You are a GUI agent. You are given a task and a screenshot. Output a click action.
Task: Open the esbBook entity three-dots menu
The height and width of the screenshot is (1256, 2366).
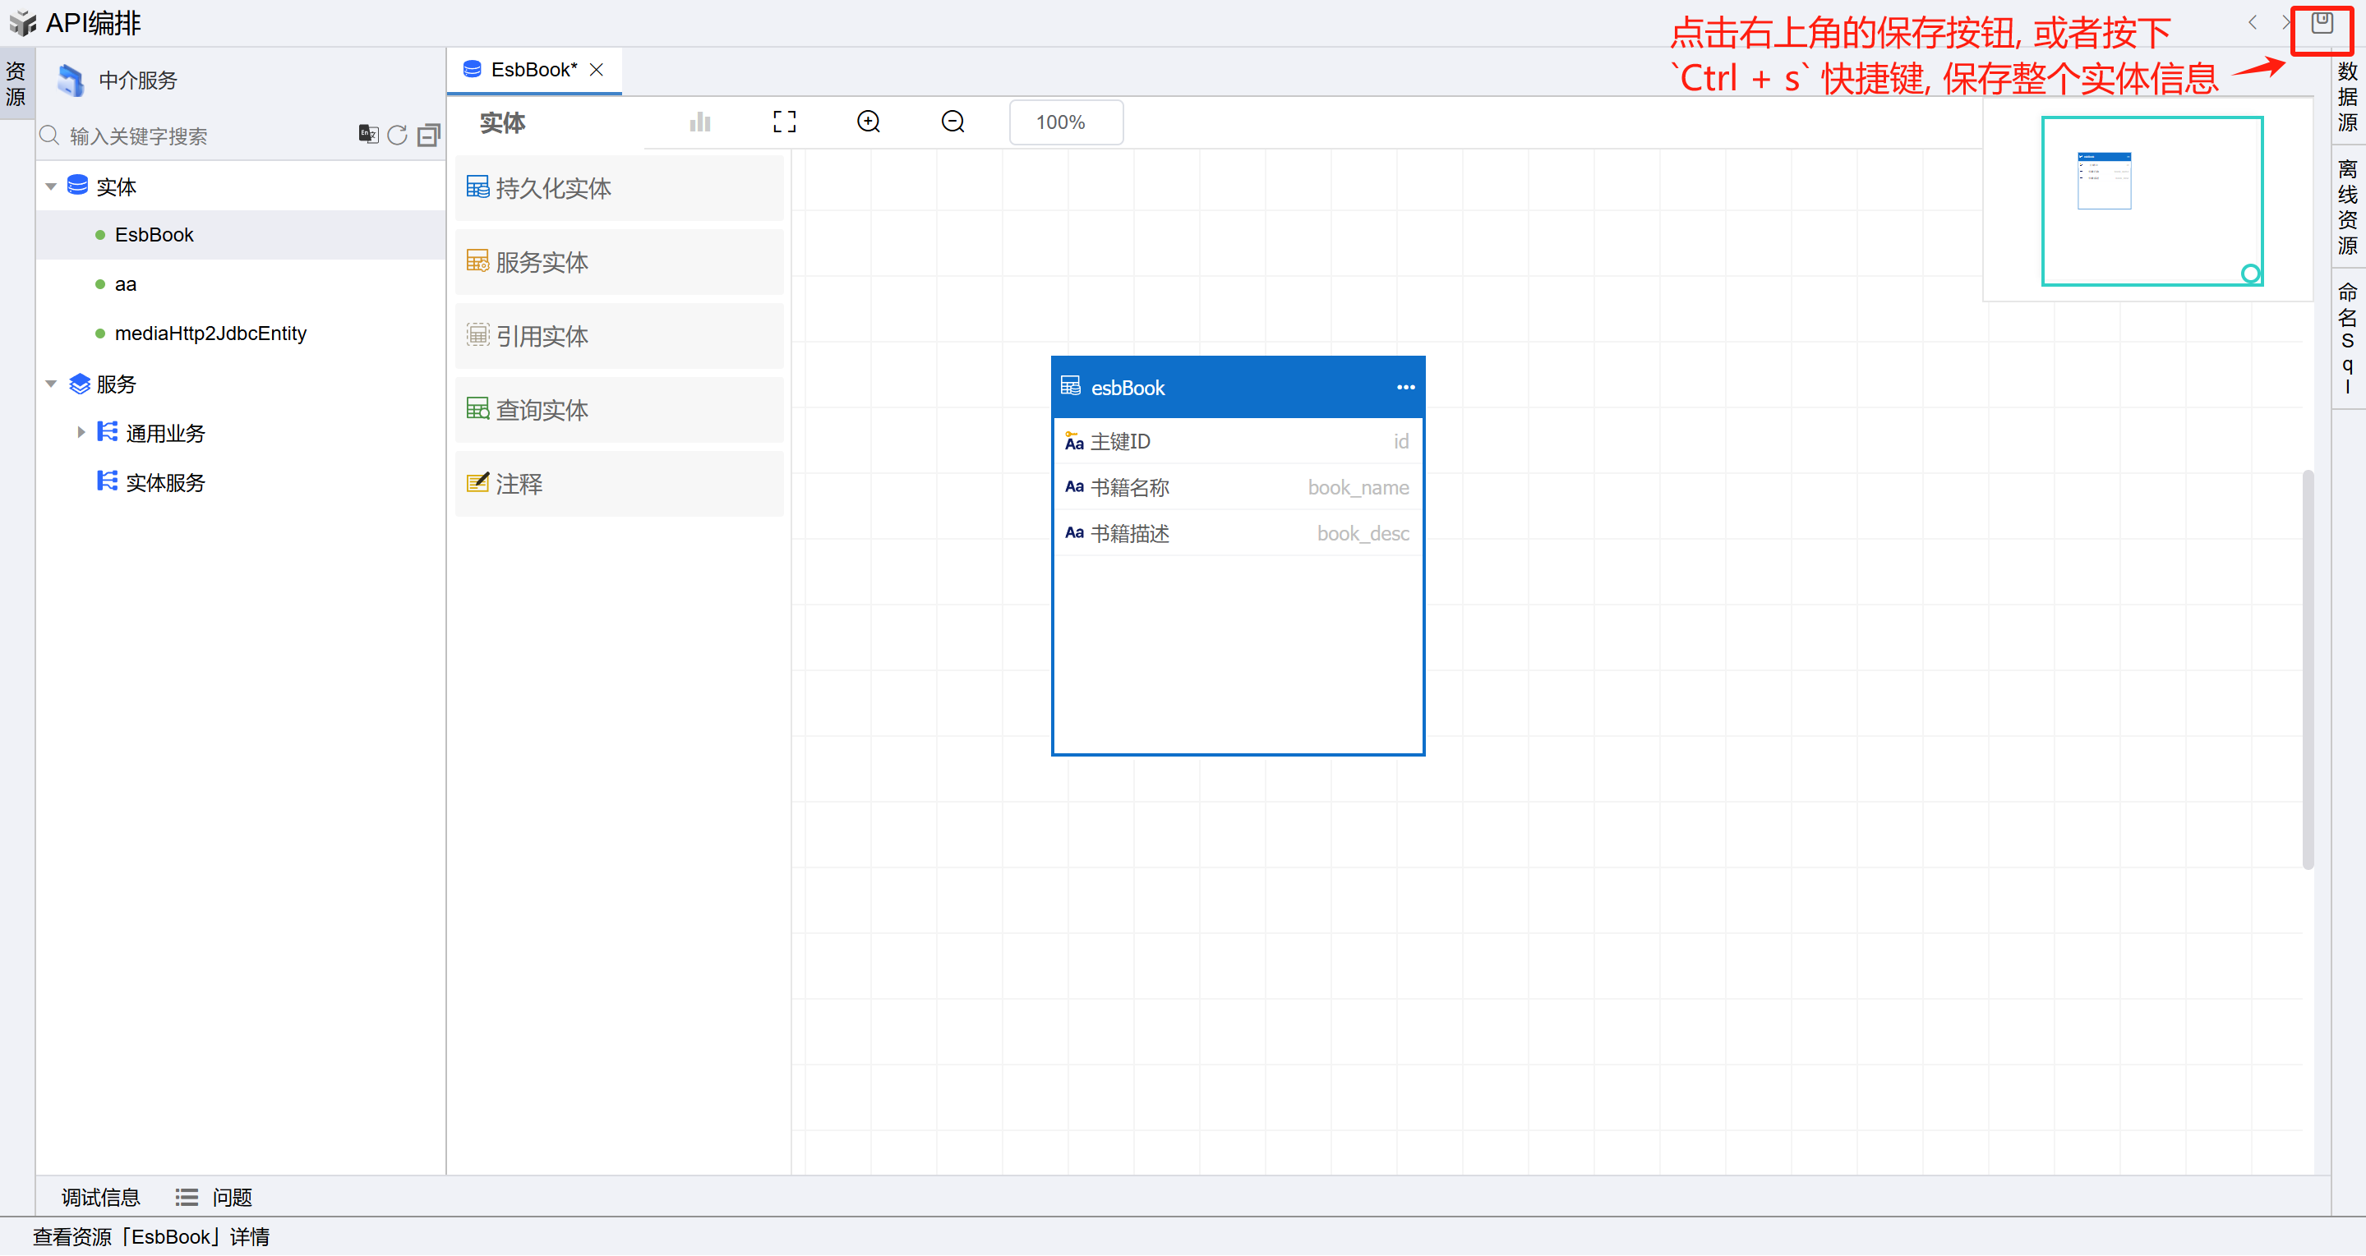pos(1404,388)
